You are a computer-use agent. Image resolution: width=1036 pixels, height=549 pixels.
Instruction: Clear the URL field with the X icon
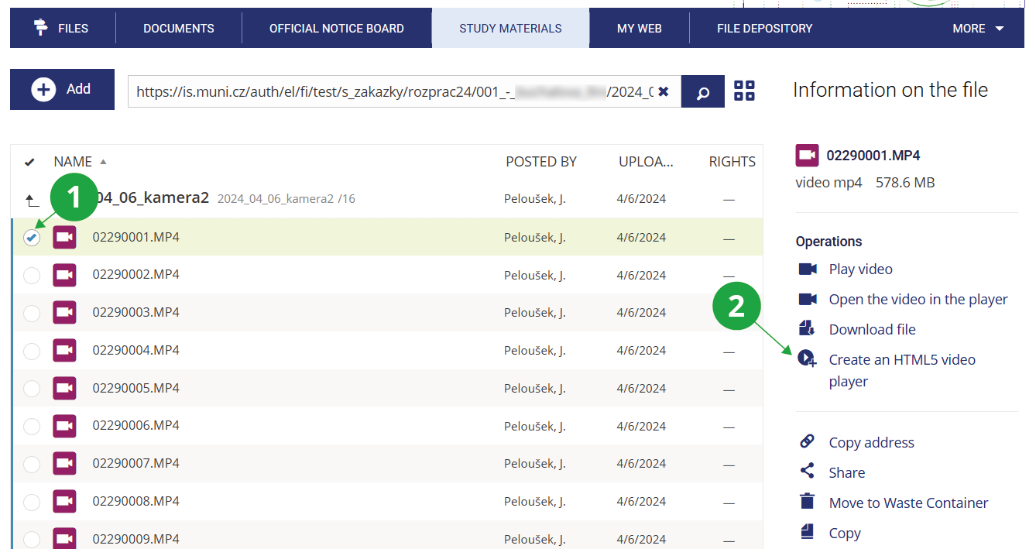point(664,92)
